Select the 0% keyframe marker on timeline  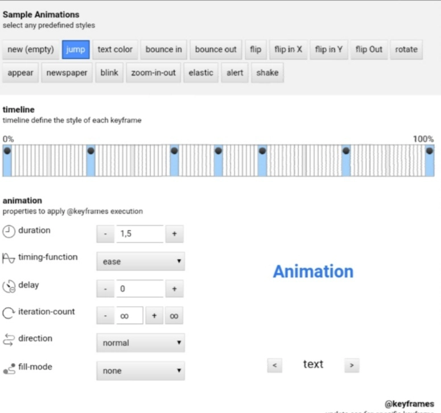click(x=7, y=151)
